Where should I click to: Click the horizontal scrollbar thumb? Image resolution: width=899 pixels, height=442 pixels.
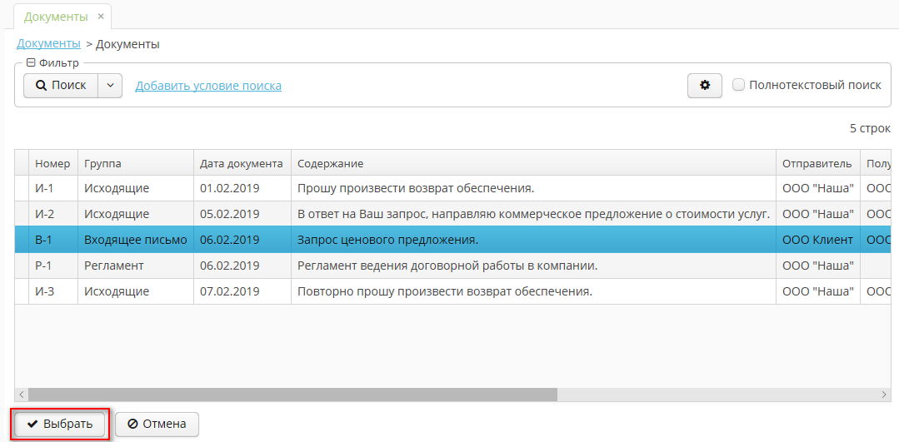click(x=292, y=395)
